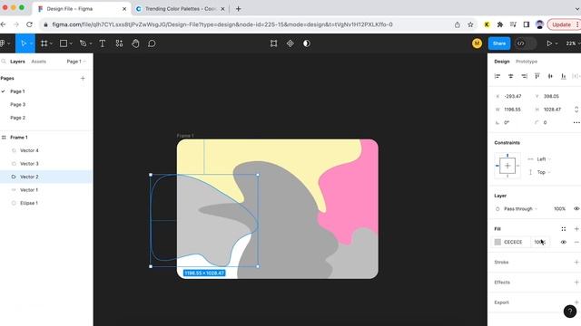The image size is (581, 326).
Task: Toggle layer visibility eye in Layer section
Action: point(576,209)
